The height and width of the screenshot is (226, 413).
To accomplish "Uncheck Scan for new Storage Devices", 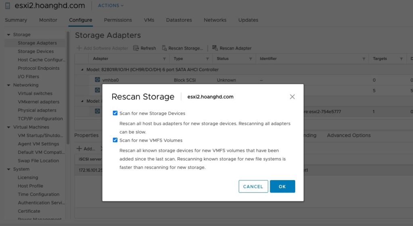I will click(x=115, y=113).
